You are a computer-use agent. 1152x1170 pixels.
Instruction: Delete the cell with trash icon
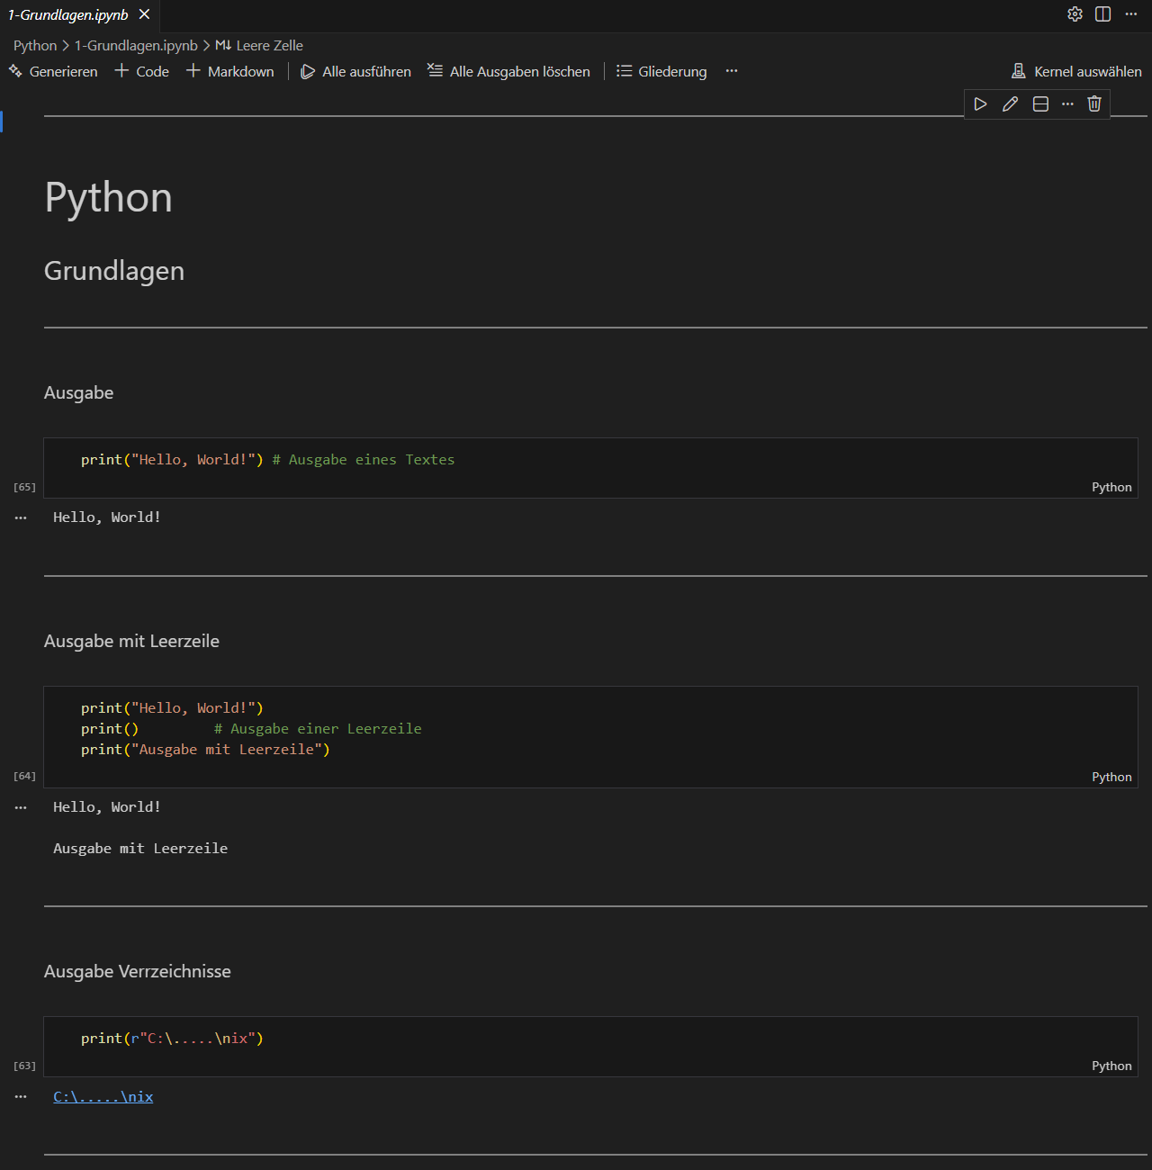[1094, 104]
